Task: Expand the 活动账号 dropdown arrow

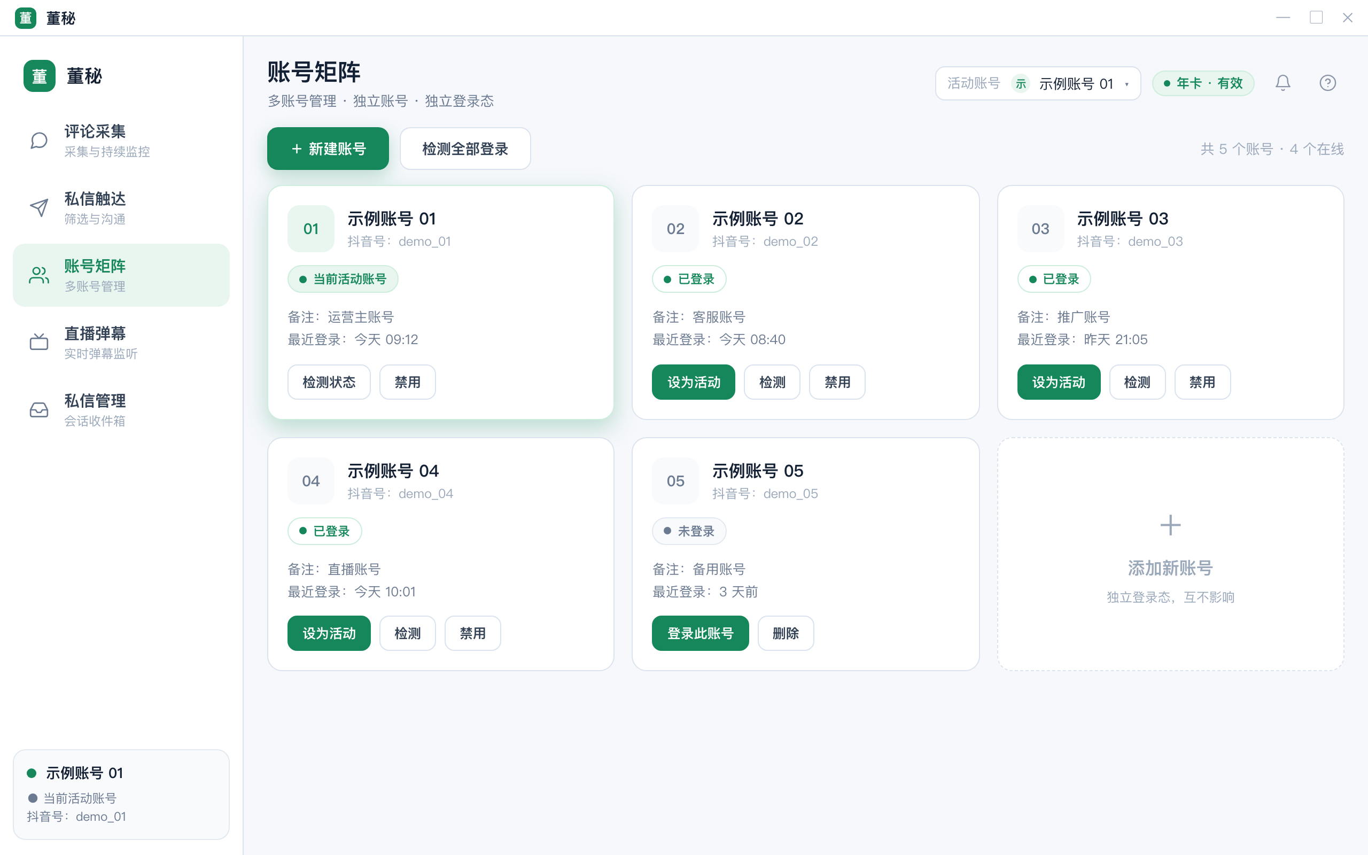Action: pyautogui.click(x=1127, y=84)
